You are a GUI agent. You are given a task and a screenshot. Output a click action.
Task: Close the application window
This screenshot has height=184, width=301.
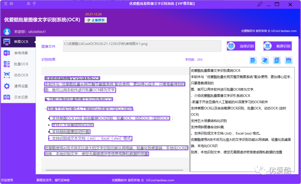coord(290,4)
